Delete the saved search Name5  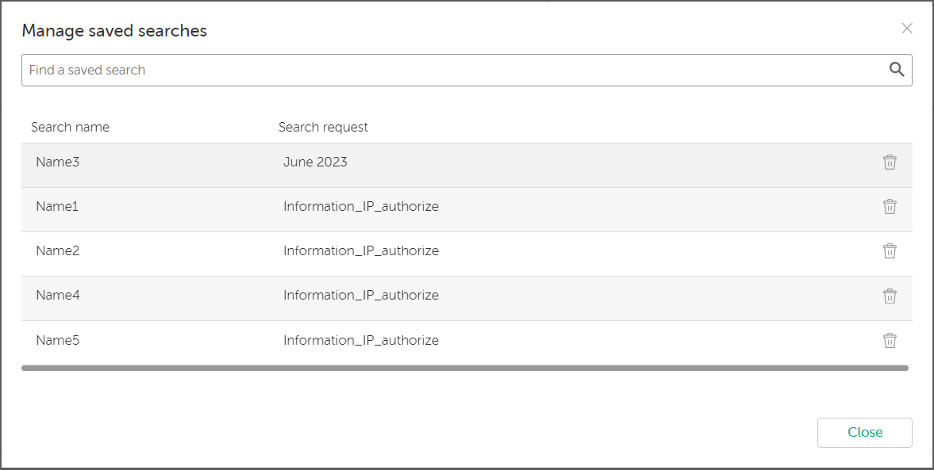tap(890, 340)
